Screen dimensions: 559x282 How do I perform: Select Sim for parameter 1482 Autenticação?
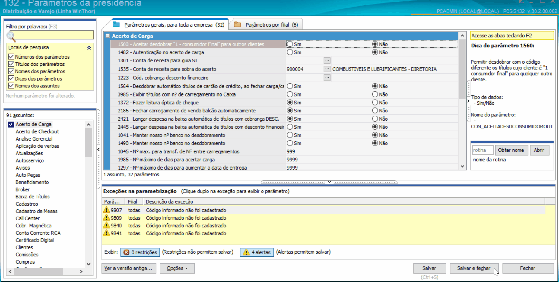290,52
